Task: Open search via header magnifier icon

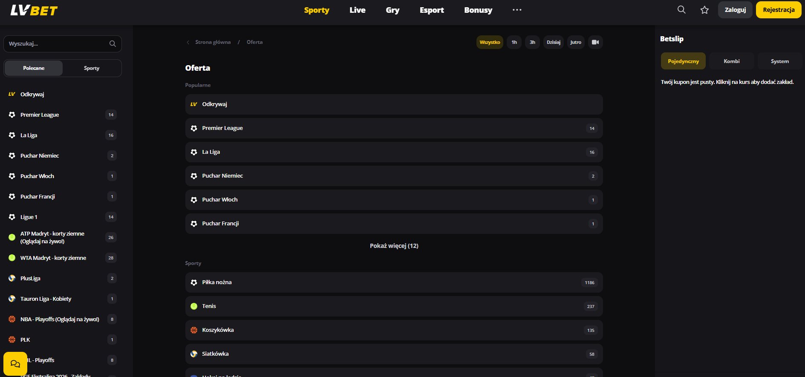Action: coord(681,10)
